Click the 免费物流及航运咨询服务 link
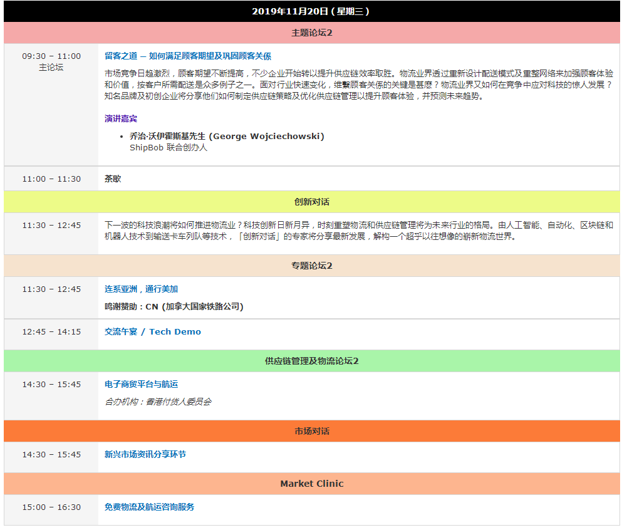Viewport: 622px width, 530px height. (x=149, y=507)
